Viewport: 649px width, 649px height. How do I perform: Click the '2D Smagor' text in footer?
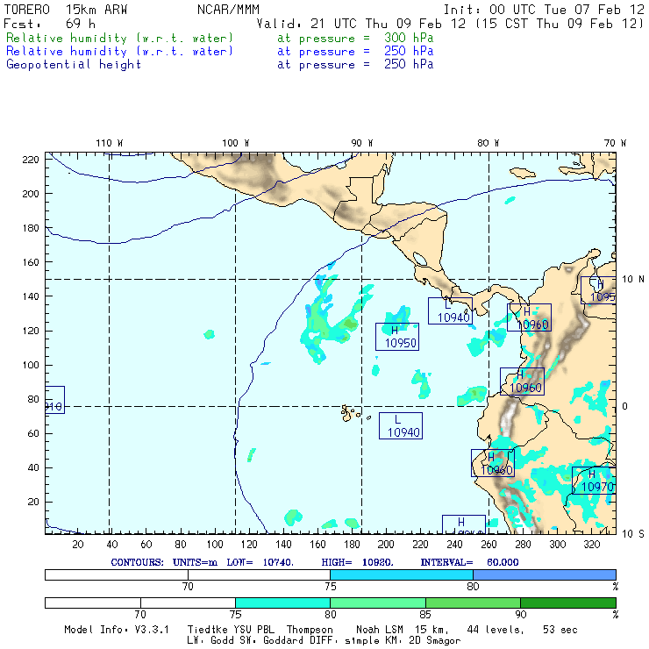[435, 641]
